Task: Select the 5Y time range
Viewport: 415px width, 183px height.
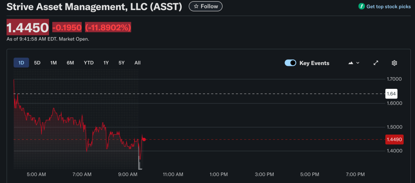Action: (122, 63)
